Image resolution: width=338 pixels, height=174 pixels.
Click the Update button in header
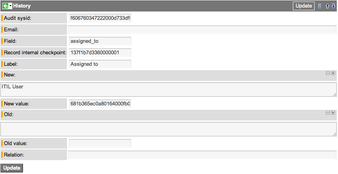point(304,6)
